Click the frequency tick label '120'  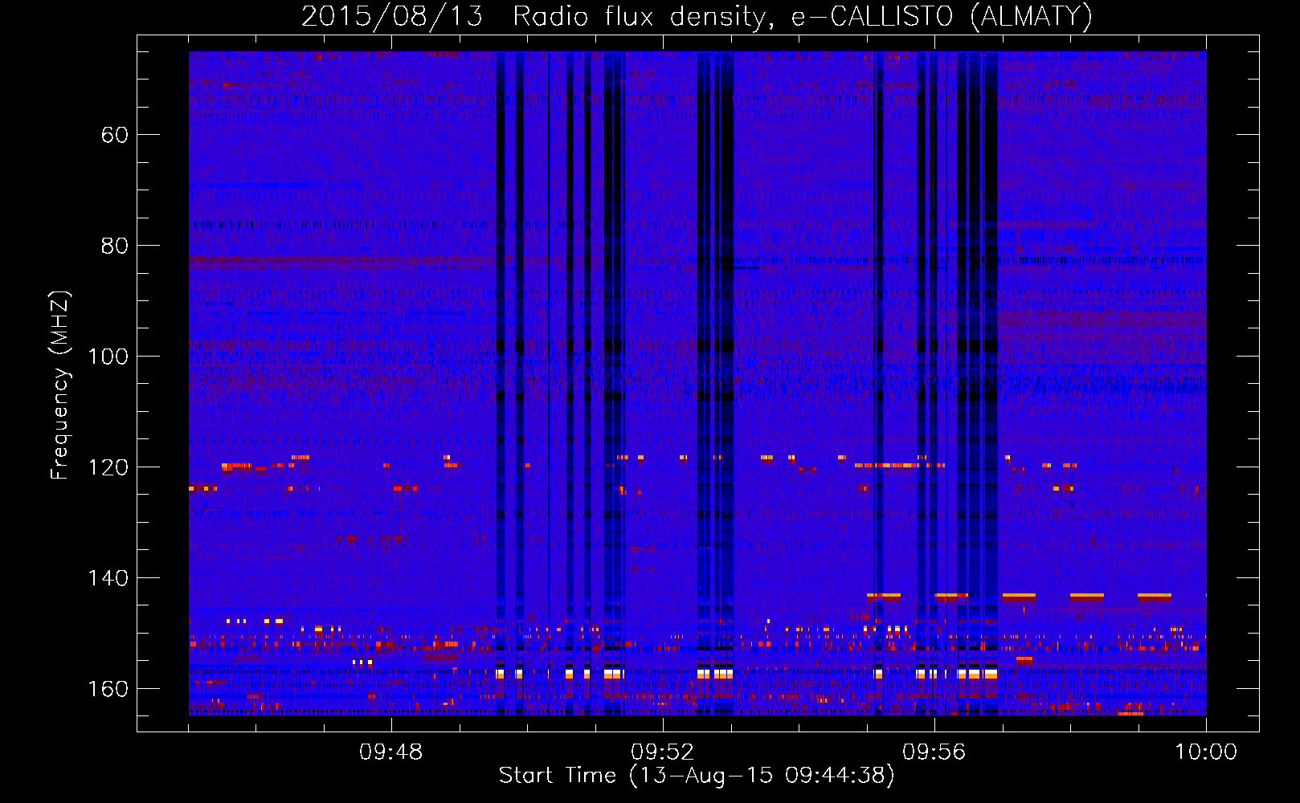pyautogui.click(x=108, y=467)
